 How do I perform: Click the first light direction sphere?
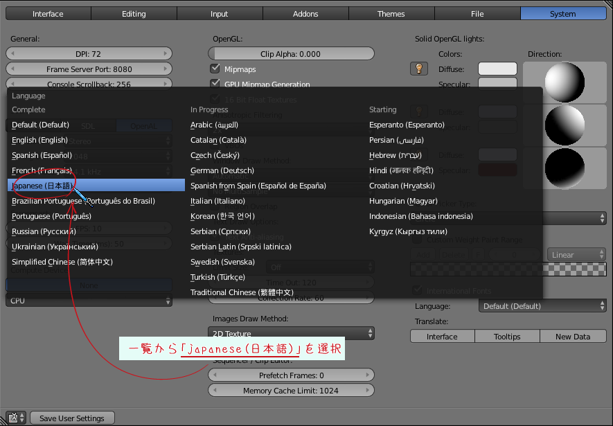565,82
